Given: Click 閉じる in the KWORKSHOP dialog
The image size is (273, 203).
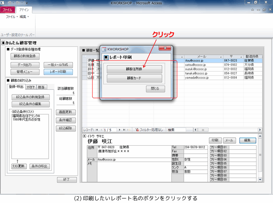Looking at the screenshot, I should (x=155, y=89).
